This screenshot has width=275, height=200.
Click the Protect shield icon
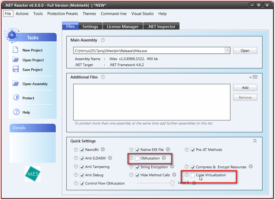(16, 97)
